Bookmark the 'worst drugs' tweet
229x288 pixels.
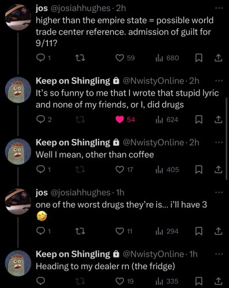(x=199, y=231)
